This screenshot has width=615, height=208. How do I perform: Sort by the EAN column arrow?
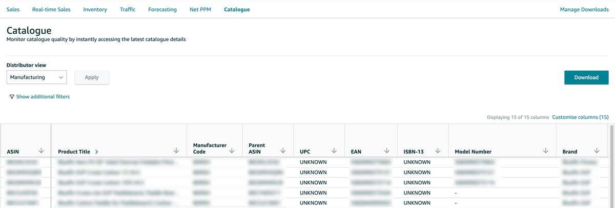[x=386, y=151]
